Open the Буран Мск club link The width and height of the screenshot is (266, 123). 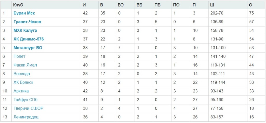[x=24, y=13]
